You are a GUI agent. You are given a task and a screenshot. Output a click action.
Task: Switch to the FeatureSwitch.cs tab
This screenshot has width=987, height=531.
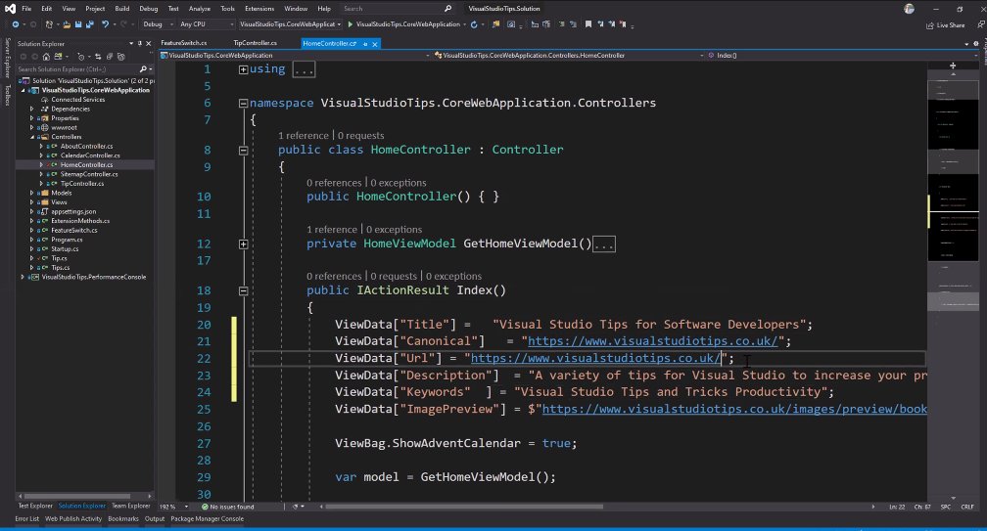183,43
